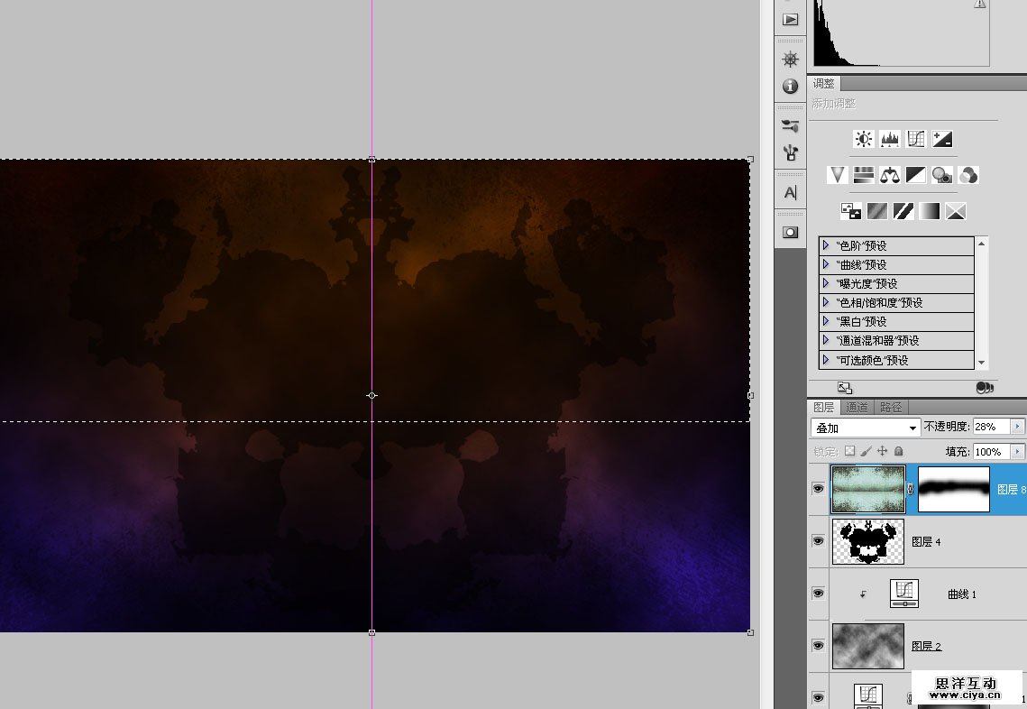
Task: Add a Photo Filter adjustment
Action: 942,175
